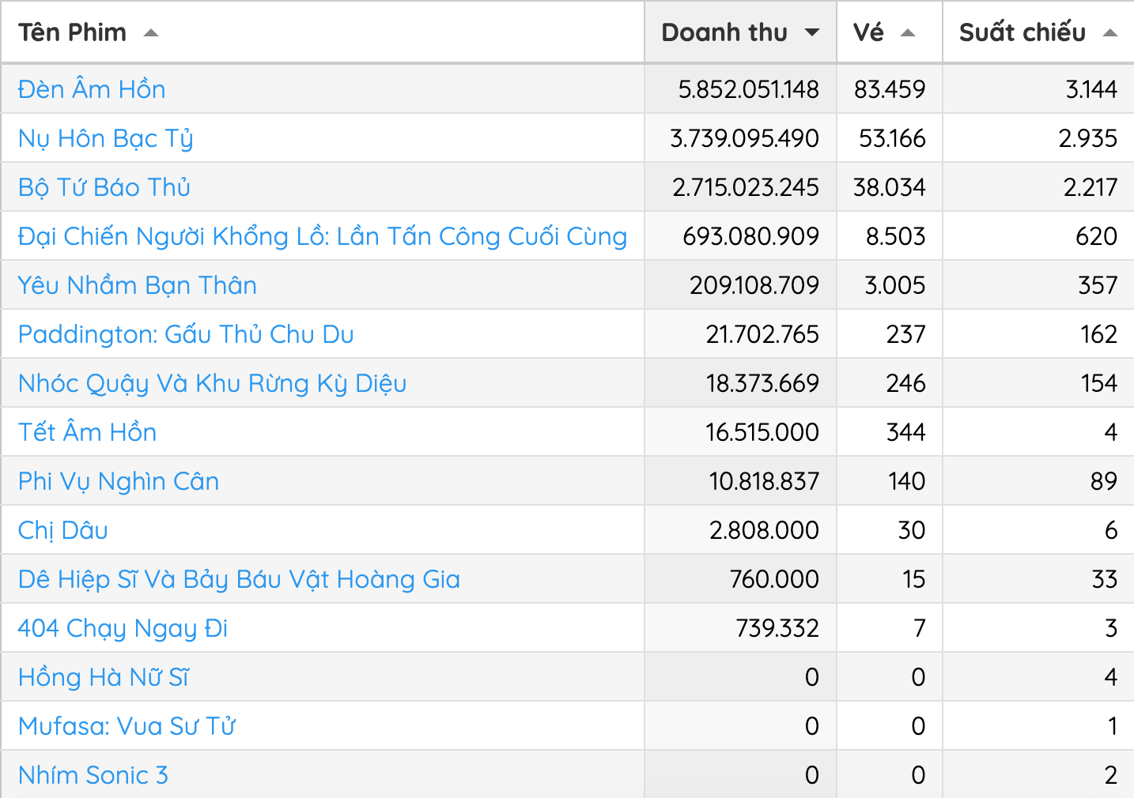The height and width of the screenshot is (798, 1134).
Task: Open movie link Nụ Hôn Bạc Tỷ
Action: 106,138
